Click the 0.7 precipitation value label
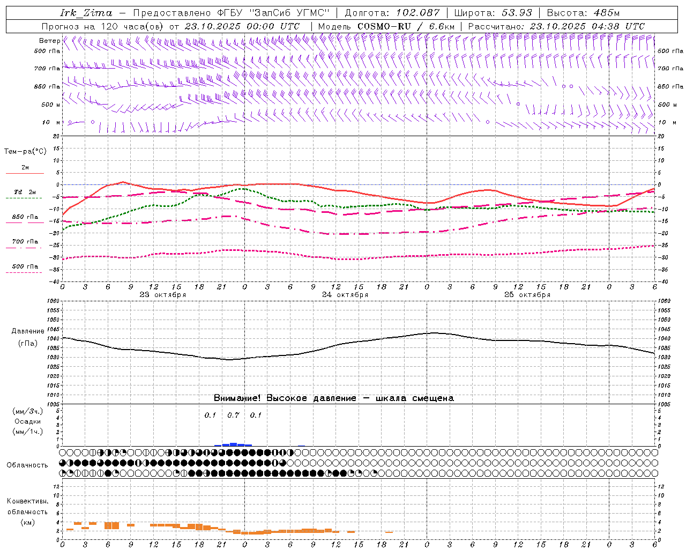This screenshot has width=686, height=549. coord(233,415)
